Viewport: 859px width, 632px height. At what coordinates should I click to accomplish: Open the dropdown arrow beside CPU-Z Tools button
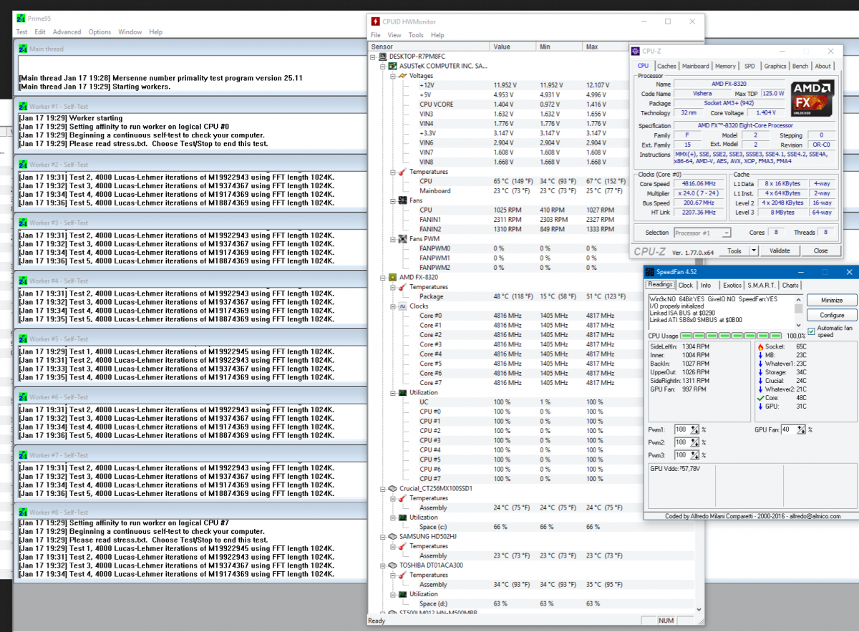click(x=754, y=251)
